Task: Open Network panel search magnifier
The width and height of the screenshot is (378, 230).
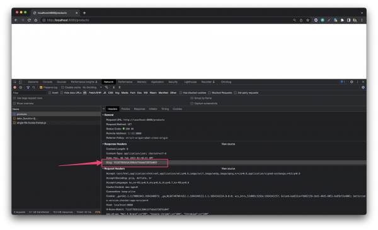Action: [34, 87]
